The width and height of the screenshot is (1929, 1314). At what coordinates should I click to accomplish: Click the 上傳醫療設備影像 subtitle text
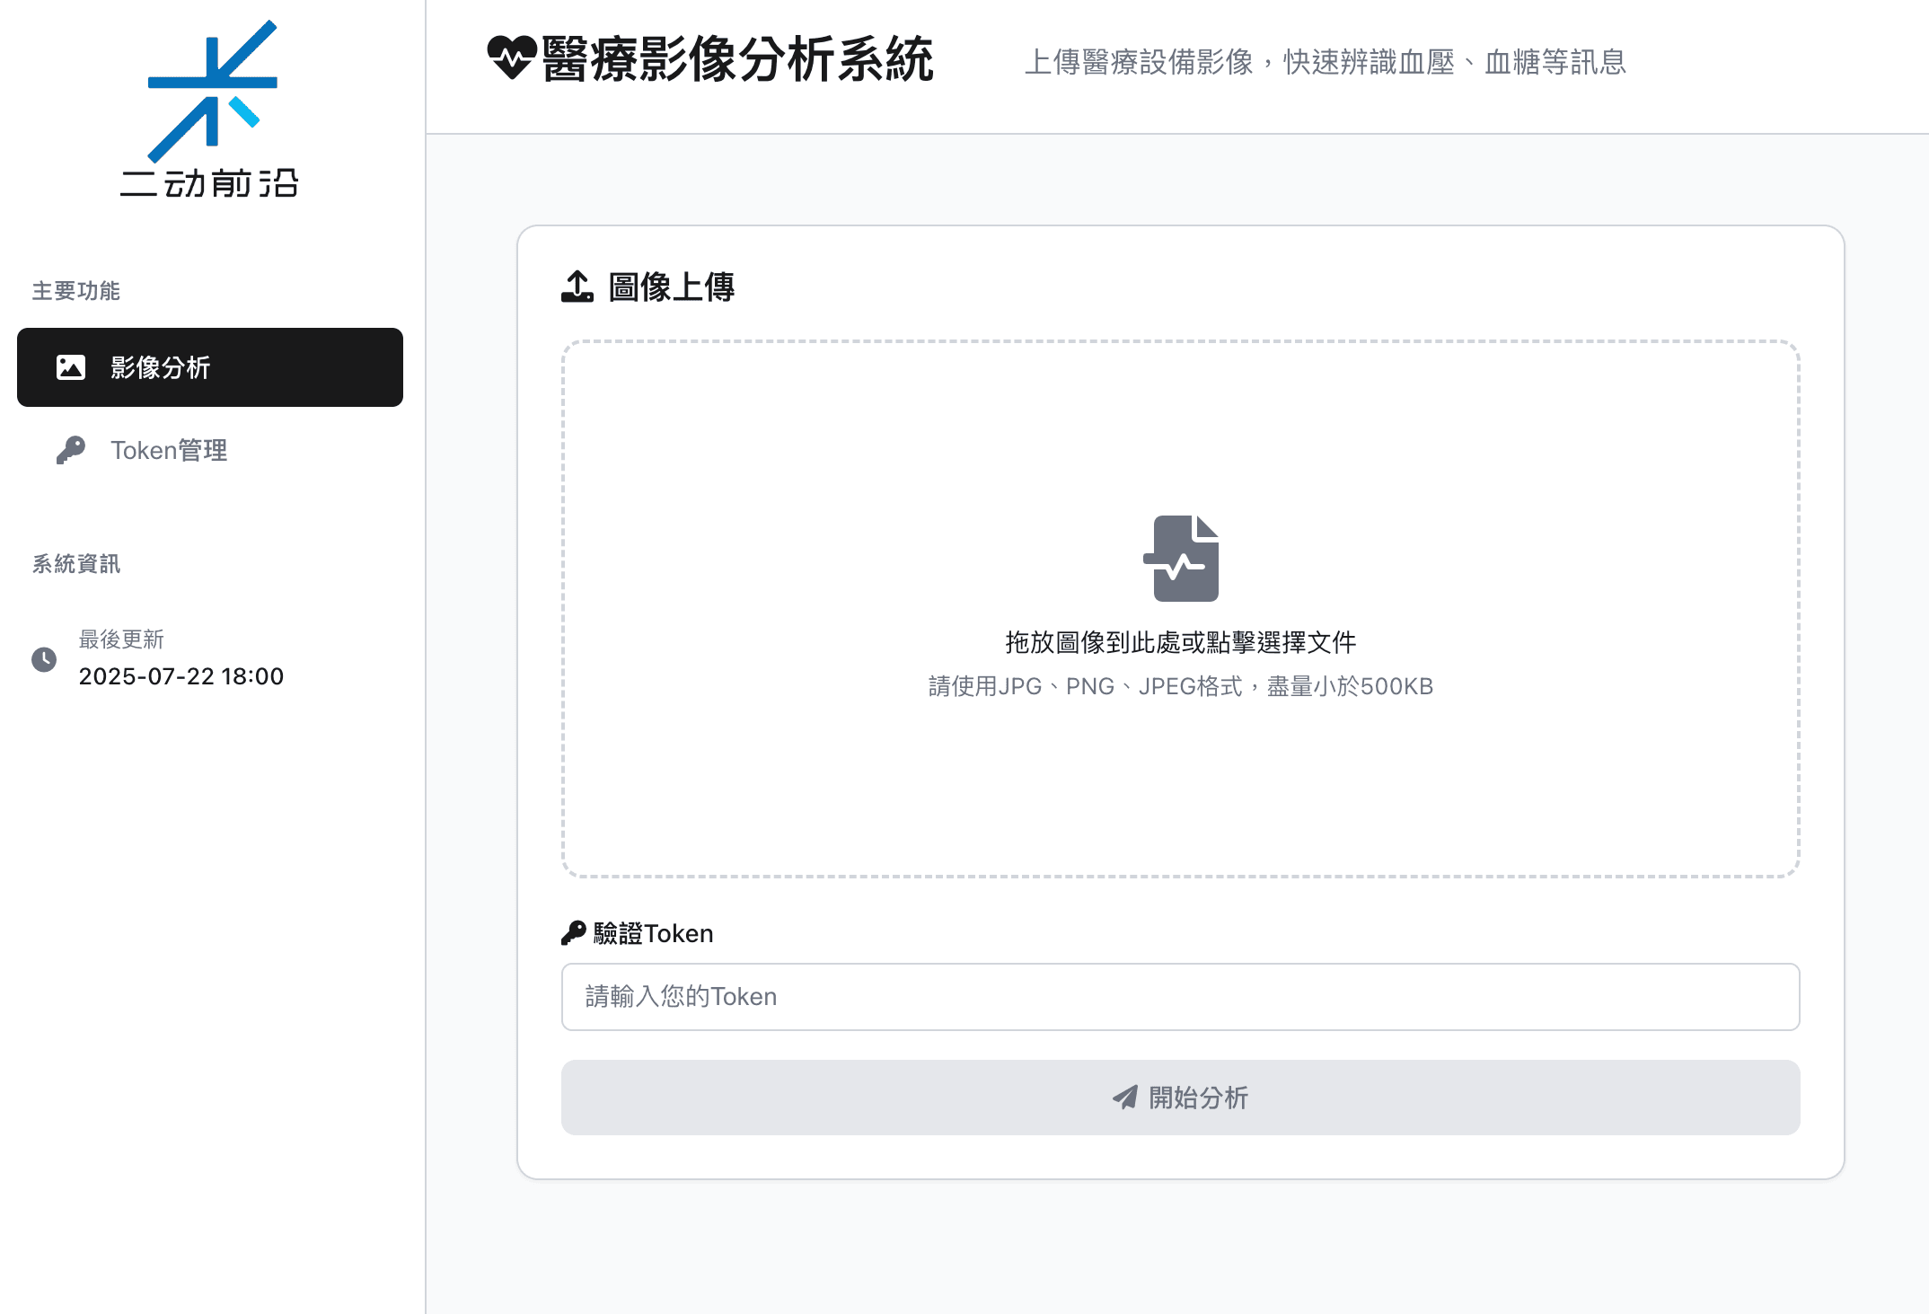pos(1326,62)
